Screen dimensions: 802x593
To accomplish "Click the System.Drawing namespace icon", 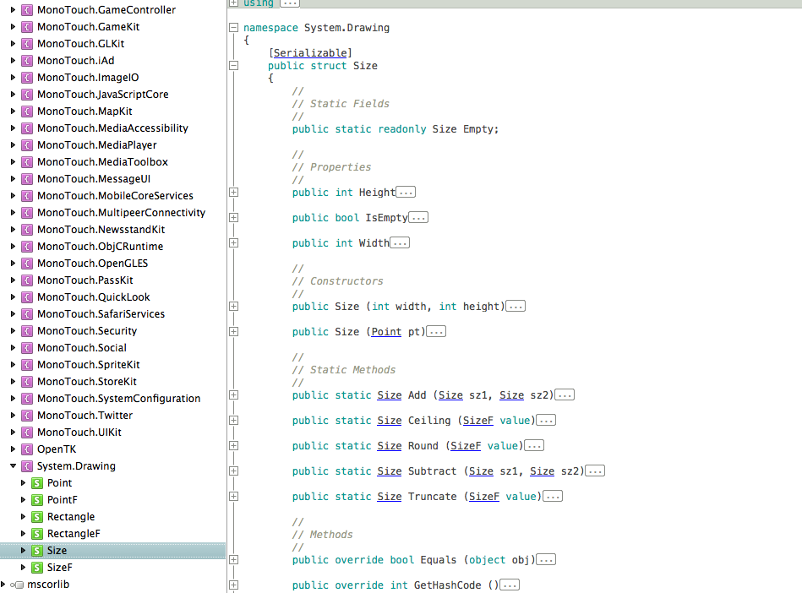I will coord(27,465).
